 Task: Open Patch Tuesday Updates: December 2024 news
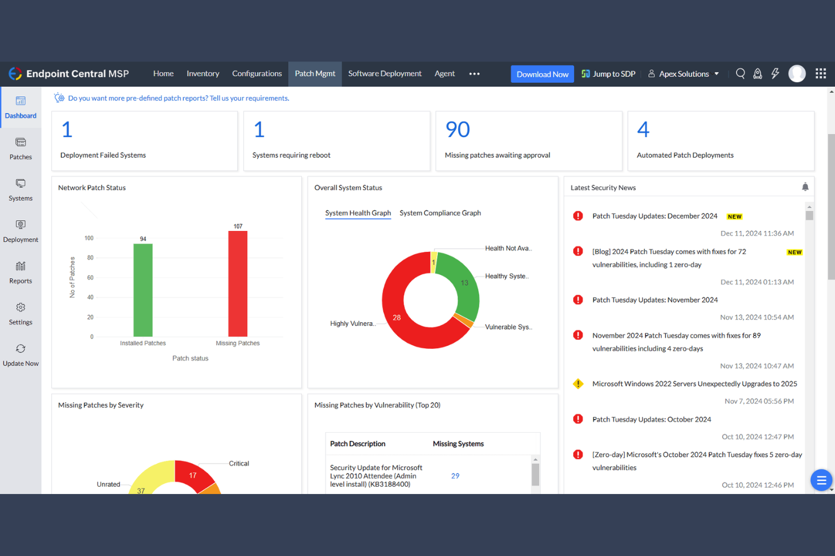click(654, 216)
